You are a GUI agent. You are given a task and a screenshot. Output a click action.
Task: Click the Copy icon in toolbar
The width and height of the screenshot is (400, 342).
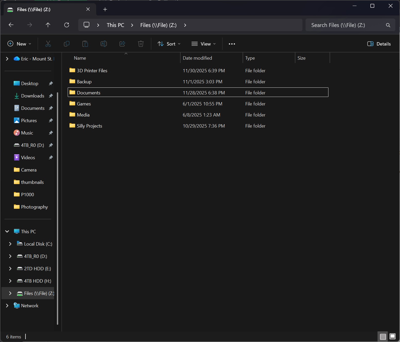(67, 44)
